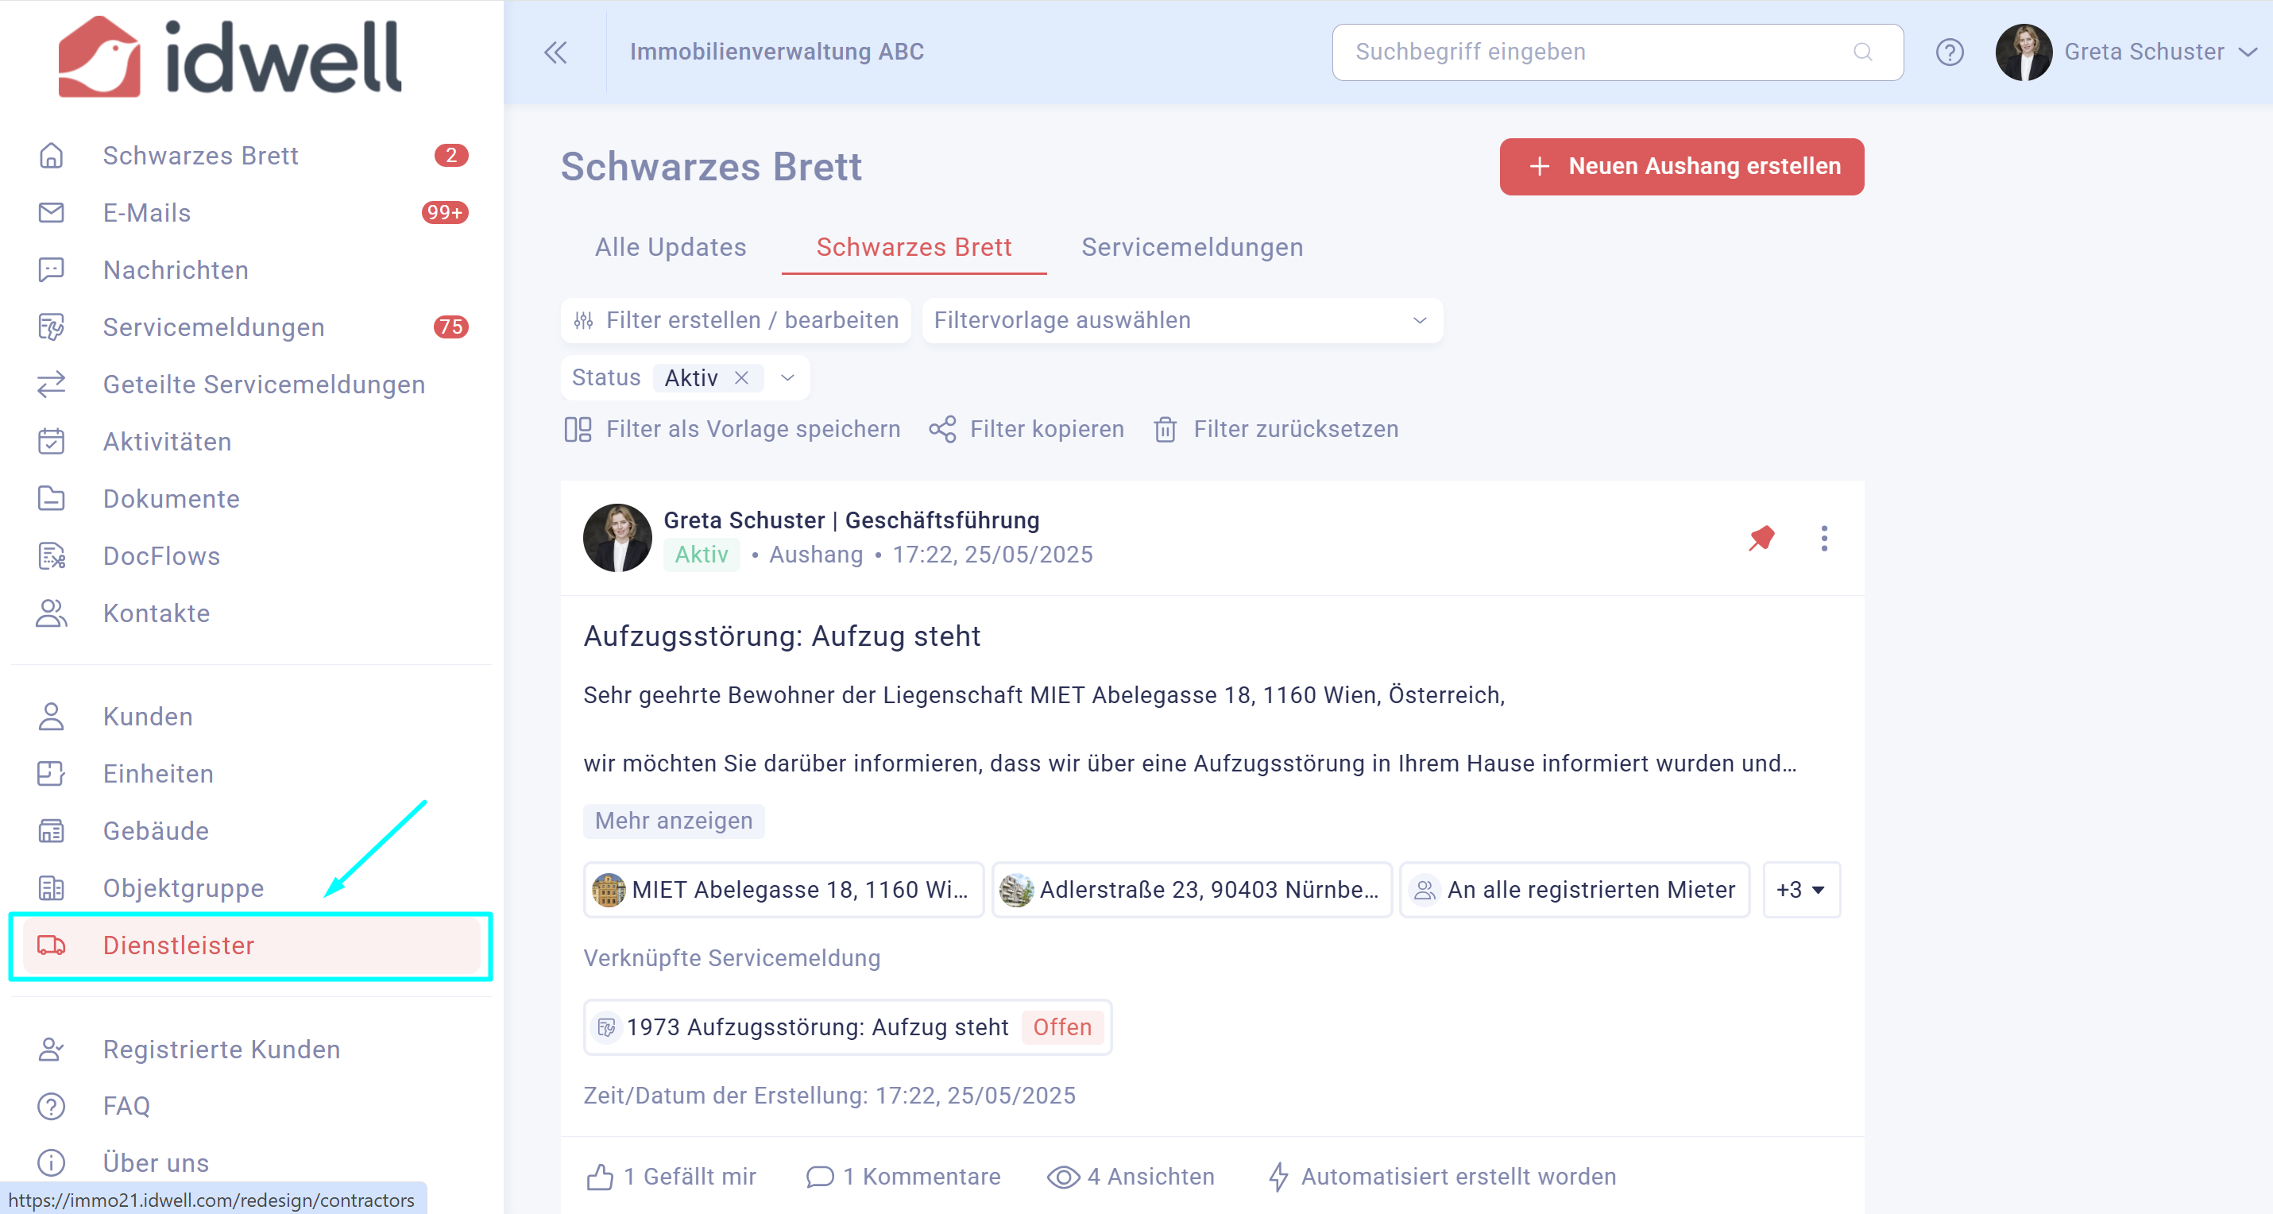The image size is (2273, 1214).
Task: Switch to the Alle Updates tab
Action: (670, 247)
